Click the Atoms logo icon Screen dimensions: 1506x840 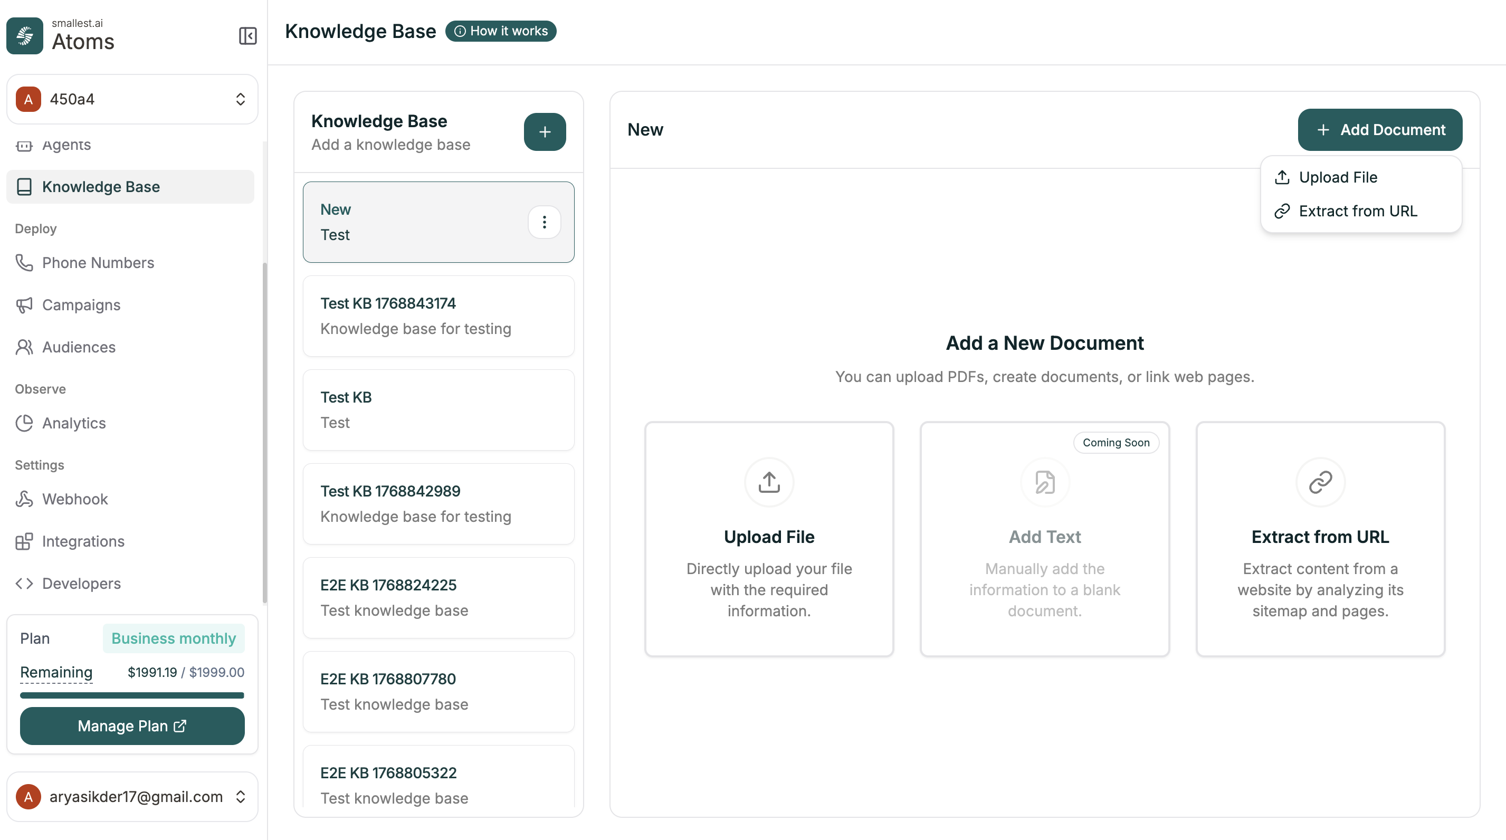tap(25, 36)
